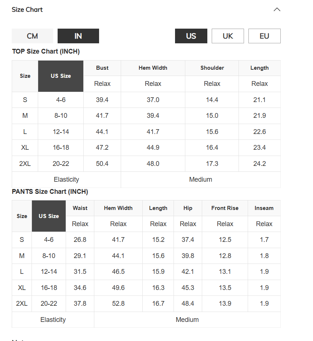This screenshot has width=313, height=341.
Task: Switch sizing to EU
Action: [x=265, y=36]
